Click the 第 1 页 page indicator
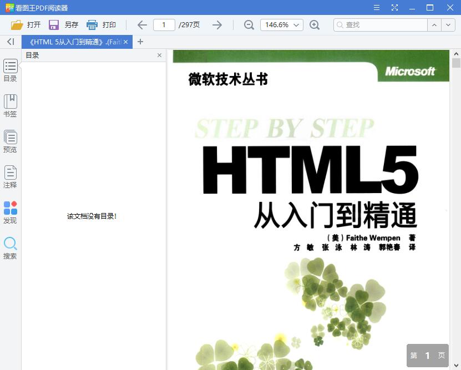Viewport: 461px width, 370px height. click(x=428, y=356)
